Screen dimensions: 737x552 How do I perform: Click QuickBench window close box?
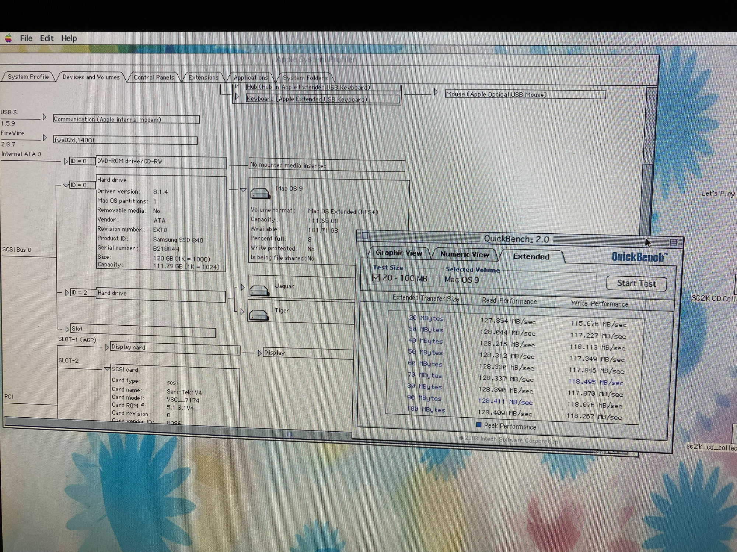coord(365,236)
